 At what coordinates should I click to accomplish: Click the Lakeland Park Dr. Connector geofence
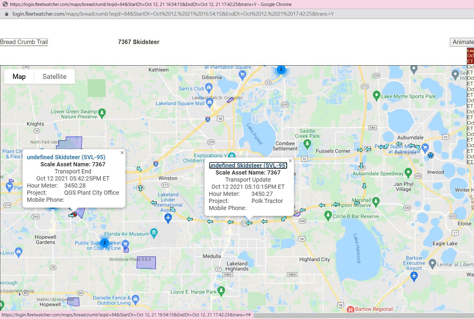tap(230, 100)
